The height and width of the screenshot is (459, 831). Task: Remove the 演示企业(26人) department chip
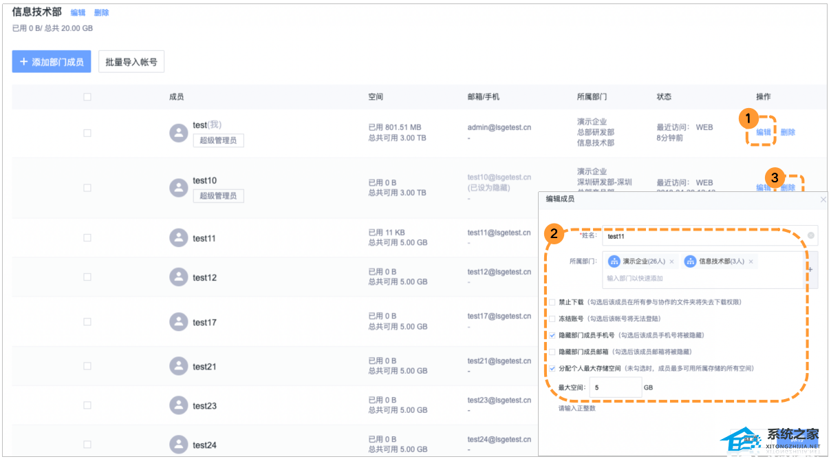pos(671,262)
